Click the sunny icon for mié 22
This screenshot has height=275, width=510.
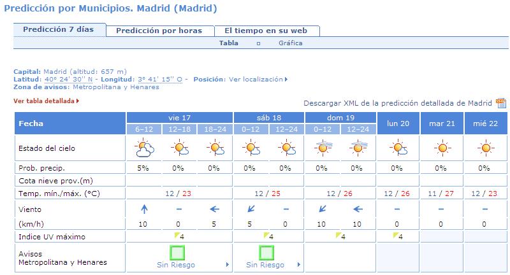486,148
